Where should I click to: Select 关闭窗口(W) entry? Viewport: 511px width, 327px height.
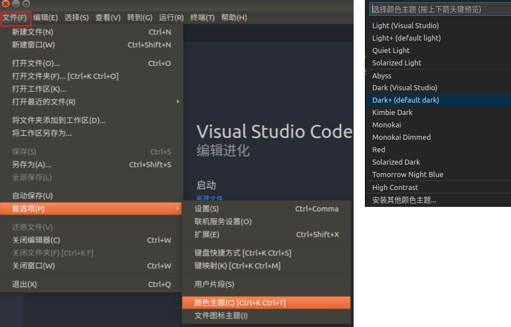tap(91, 266)
